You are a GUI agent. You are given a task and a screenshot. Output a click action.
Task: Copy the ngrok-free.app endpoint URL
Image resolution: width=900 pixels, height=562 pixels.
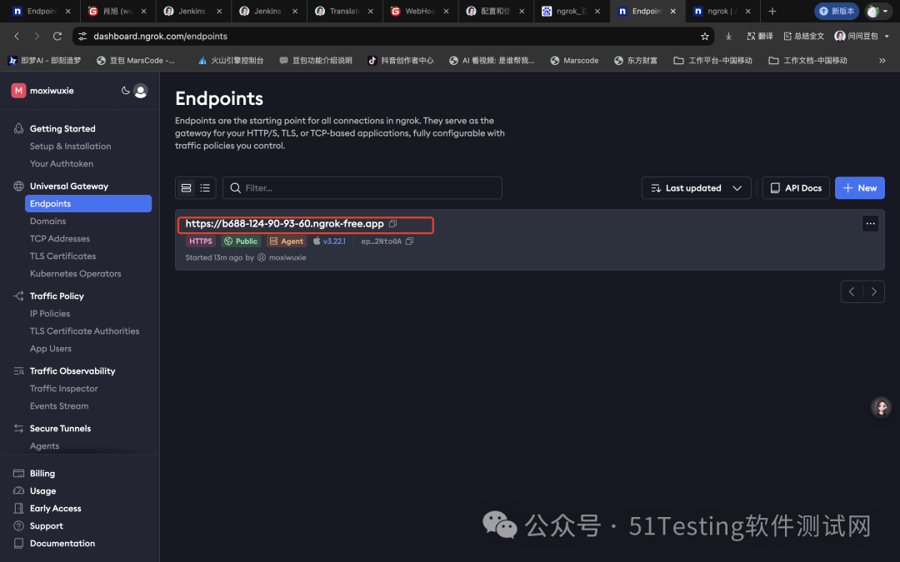pyautogui.click(x=392, y=224)
